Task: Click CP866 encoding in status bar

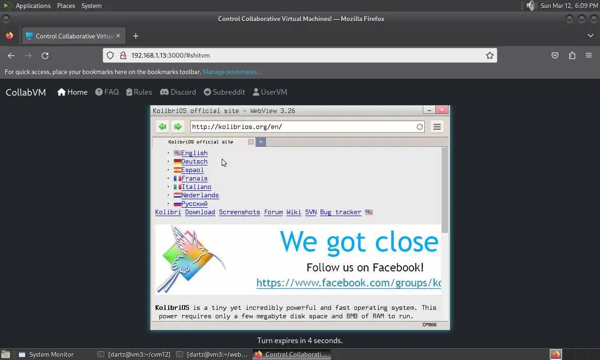Action: (429, 324)
